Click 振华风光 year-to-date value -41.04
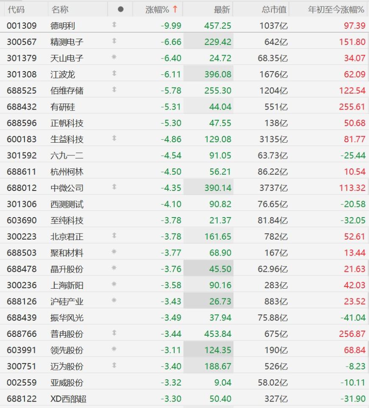 [x=353, y=318]
